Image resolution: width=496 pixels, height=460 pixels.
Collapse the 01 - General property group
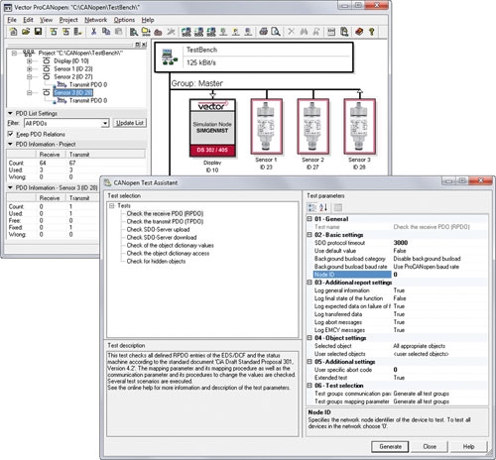tap(310, 219)
